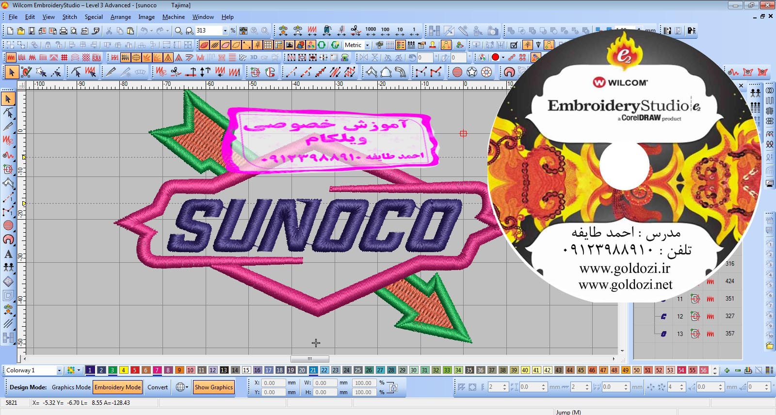Toggle the highlighted red leaf-shape view icon

(x=204, y=45)
